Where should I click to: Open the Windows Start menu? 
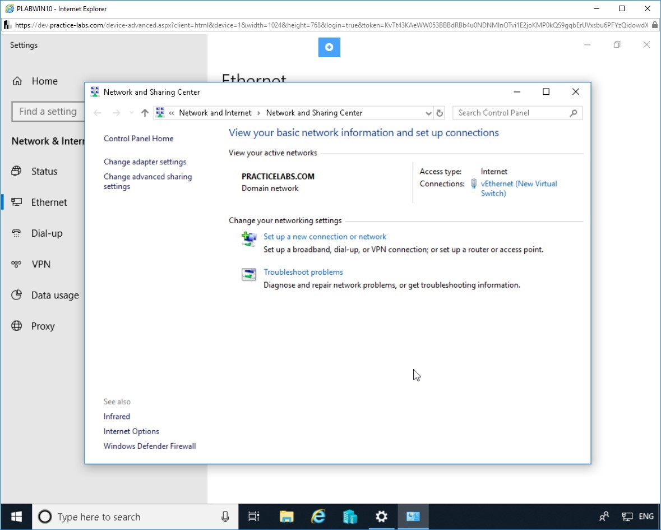coord(16,517)
